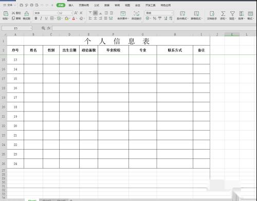Viewport: 257px width, 201px height.
Task: Click the Select All corner of grid
Action: coord(4,34)
